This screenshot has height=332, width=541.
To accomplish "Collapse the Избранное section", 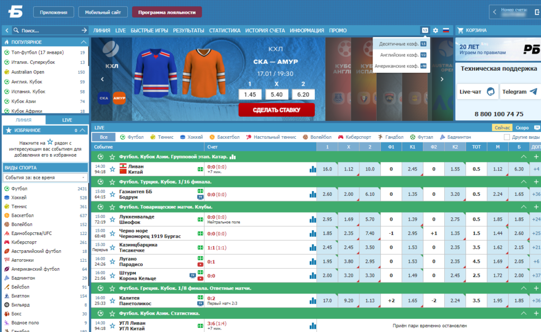I will 82,130.
